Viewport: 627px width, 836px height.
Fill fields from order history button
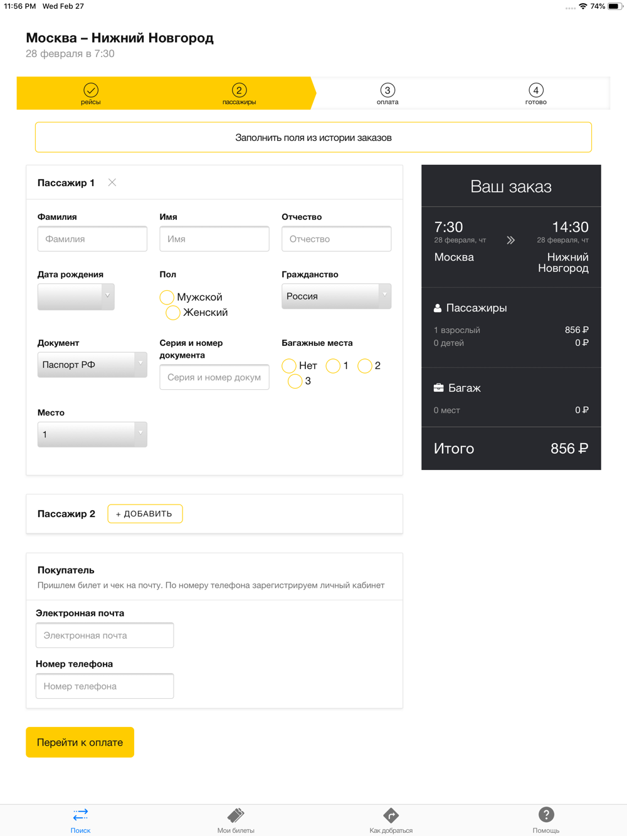click(x=313, y=137)
